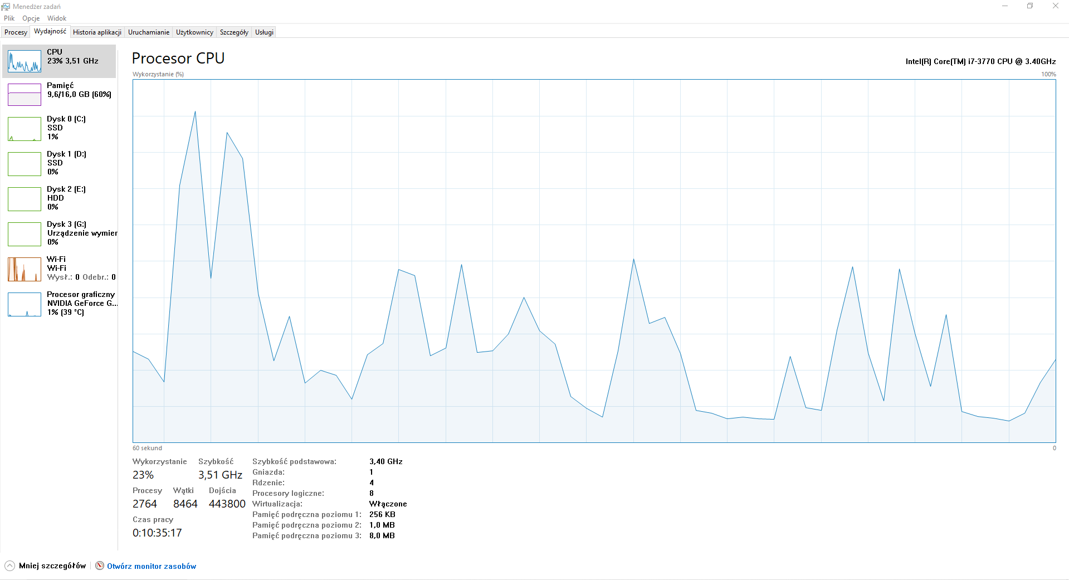Switch to the Uruchamianie tab
This screenshot has height=580, width=1069.
pos(148,32)
